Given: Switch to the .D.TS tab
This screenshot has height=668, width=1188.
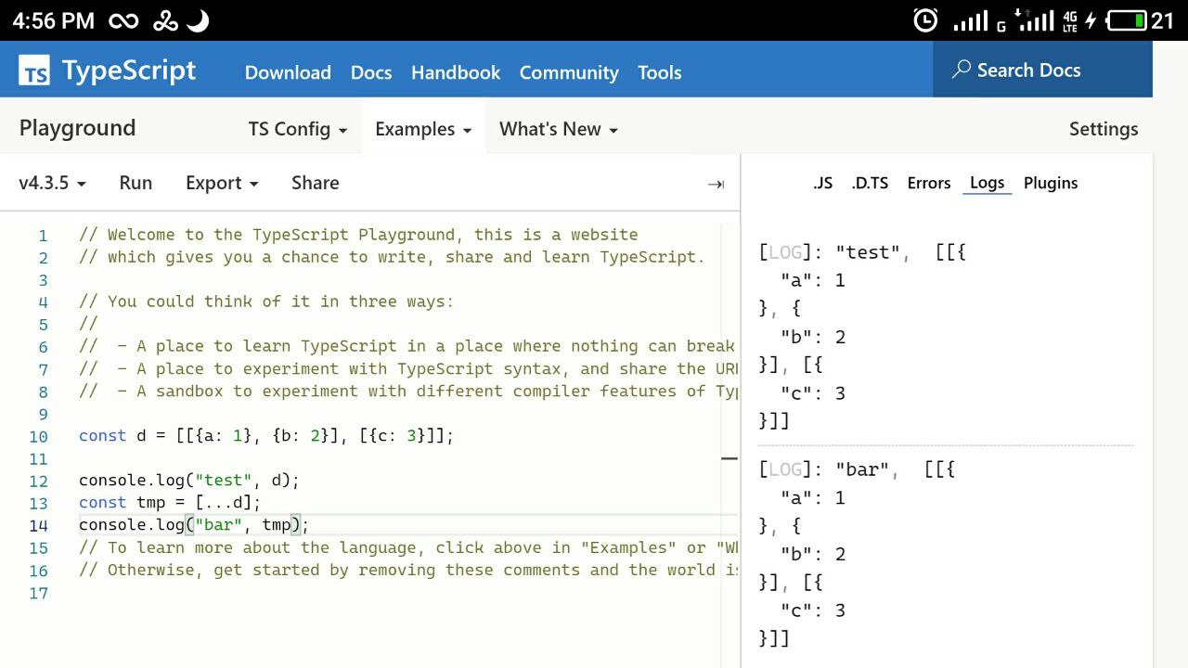Looking at the screenshot, I should point(870,183).
